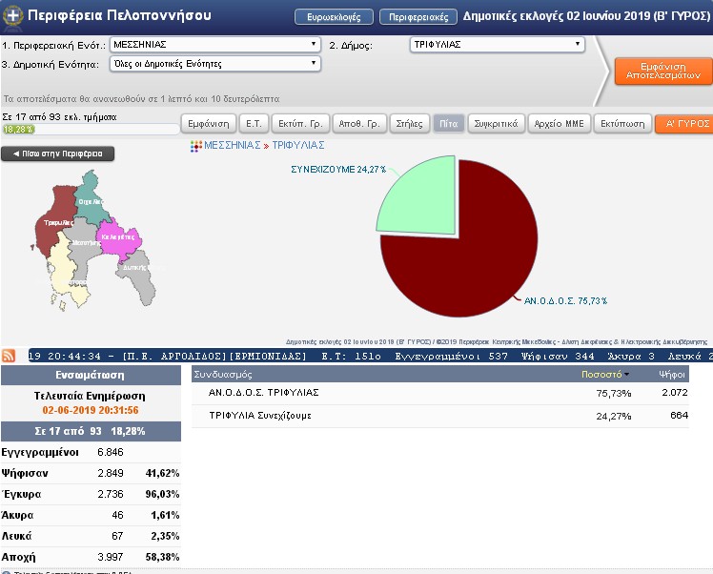Click Συνδυασμός column header
This screenshot has width=713, height=574.
tap(223, 375)
